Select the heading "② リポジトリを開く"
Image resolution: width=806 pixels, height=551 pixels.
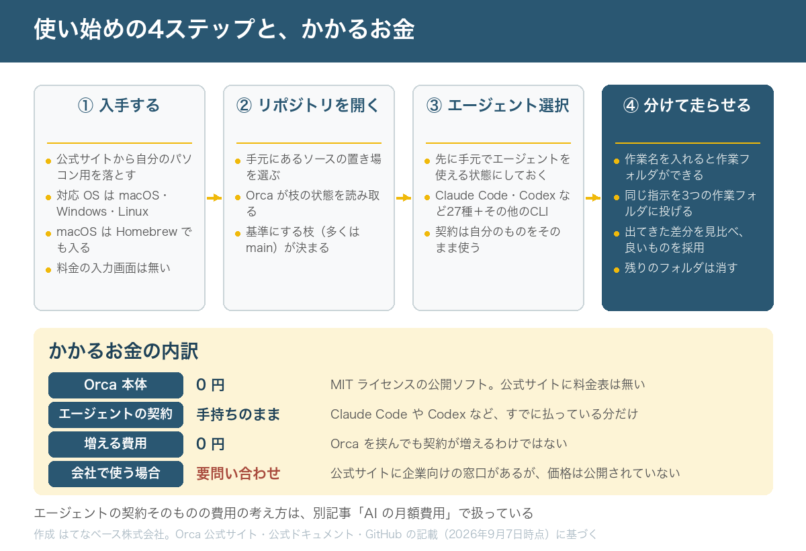click(x=308, y=105)
